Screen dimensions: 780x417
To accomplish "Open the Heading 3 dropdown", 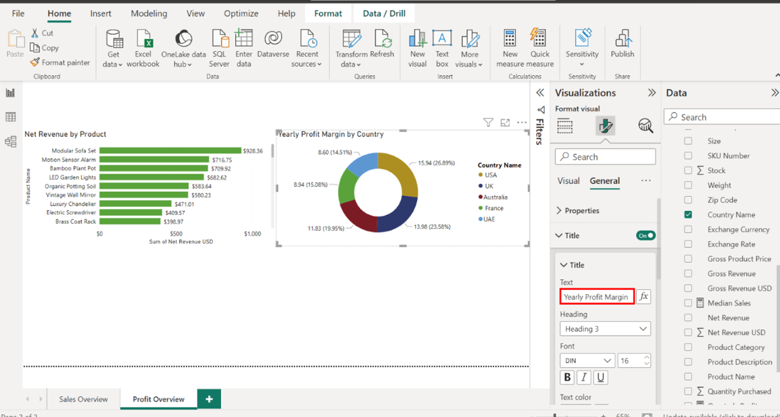I will point(605,329).
